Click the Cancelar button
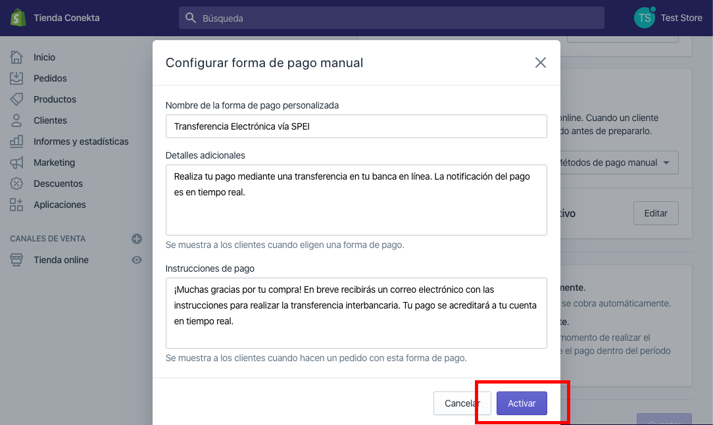713x425 pixels. click(x=462, y=403)
